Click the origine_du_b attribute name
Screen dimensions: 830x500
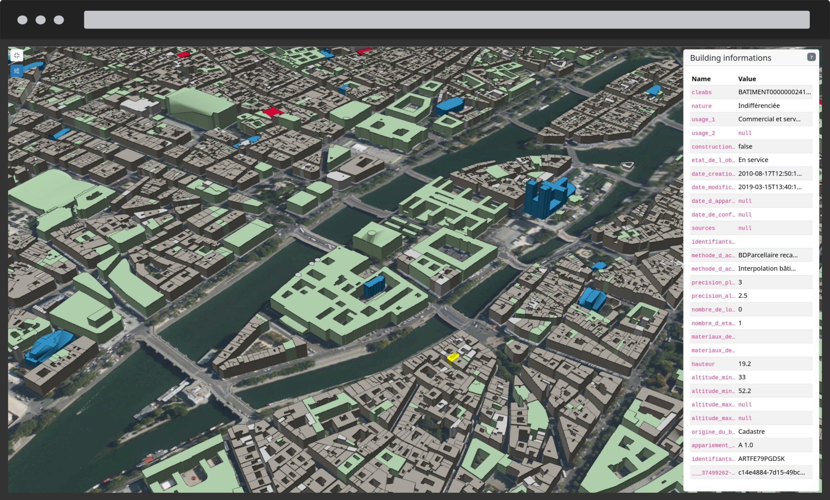click(x=712, y=432)
